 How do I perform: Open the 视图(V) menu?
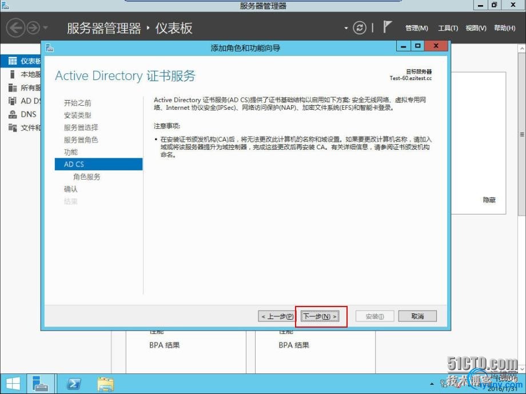click(476, 28)
